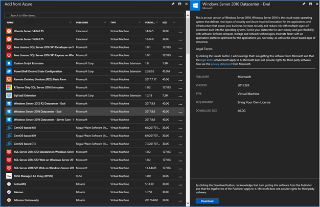Click the Download button
320x207 pixels.
[207, 201]
